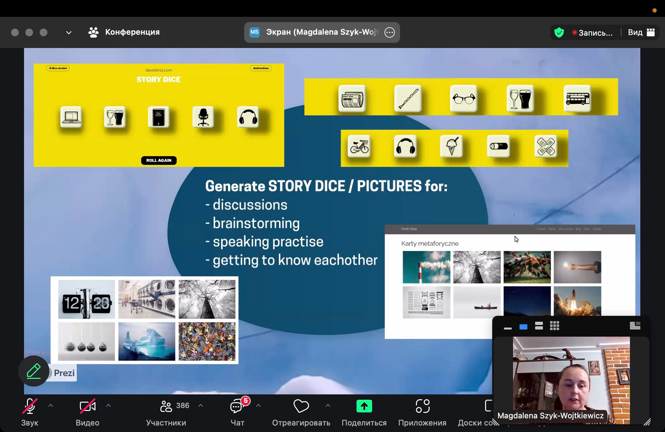Viewport: 665px width, 432px height.
Task: Click the green Share screen button
Action: click(364, 406)
